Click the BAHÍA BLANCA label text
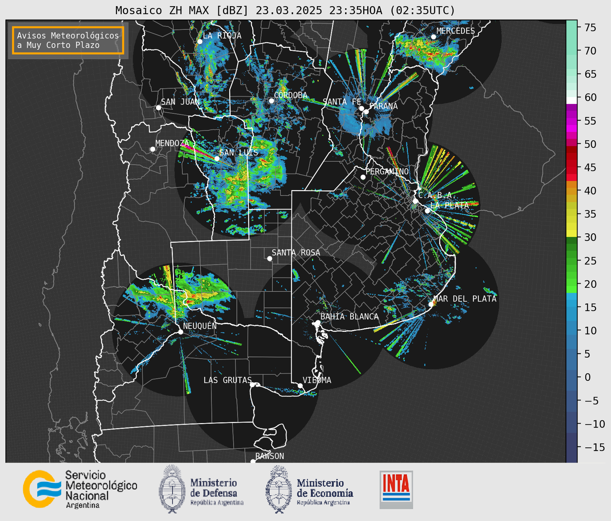 (x=350, y=317)
